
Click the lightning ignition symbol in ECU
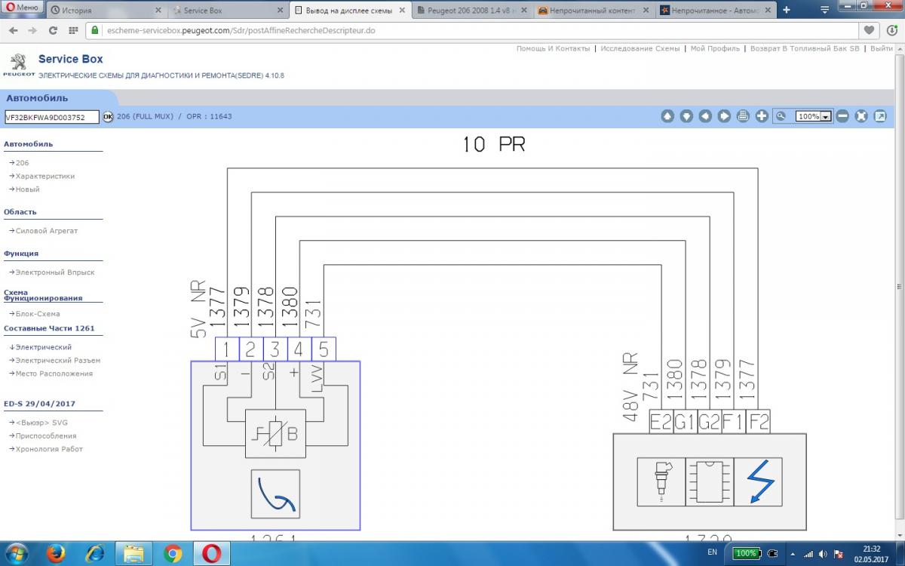click(758, 481)
